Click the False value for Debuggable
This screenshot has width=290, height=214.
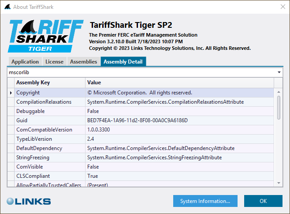179,111
